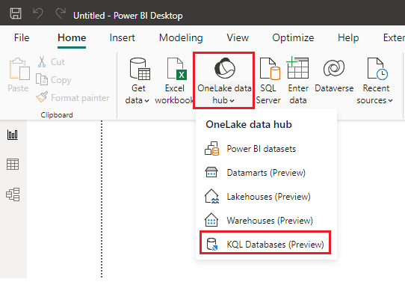Collapse the OneLake data hub dropdown arrow
This screenshot has width=405, height=282.
click(x=232, y=101)
